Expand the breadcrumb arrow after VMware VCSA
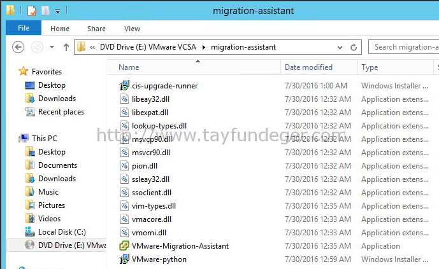 [204, 47]
